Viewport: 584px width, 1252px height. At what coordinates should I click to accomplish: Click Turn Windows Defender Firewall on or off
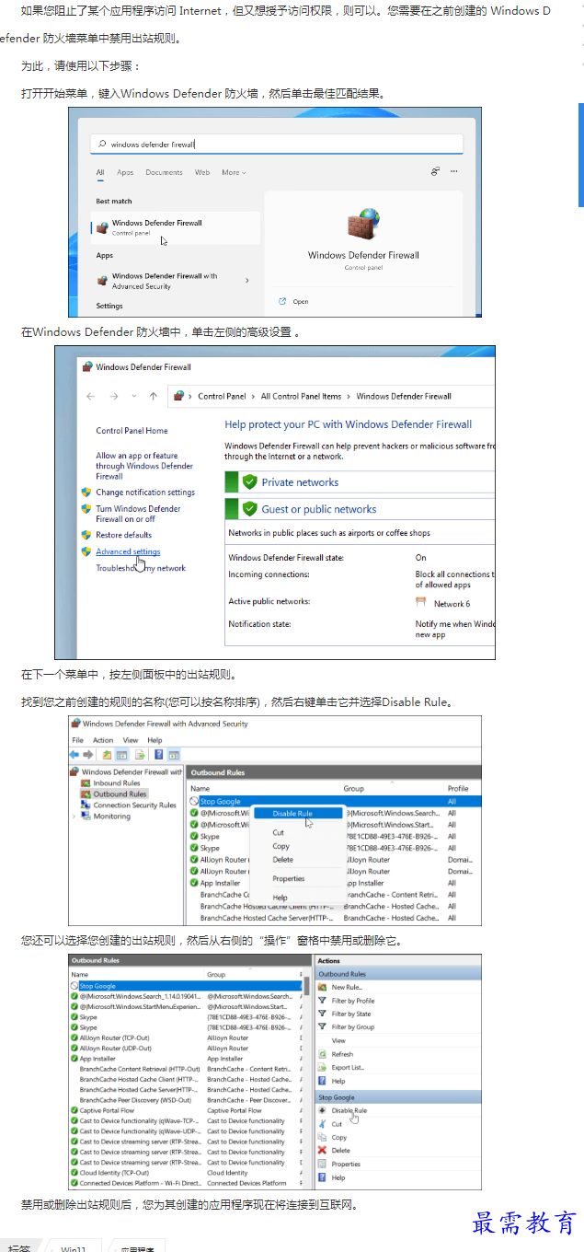[138, 514]
